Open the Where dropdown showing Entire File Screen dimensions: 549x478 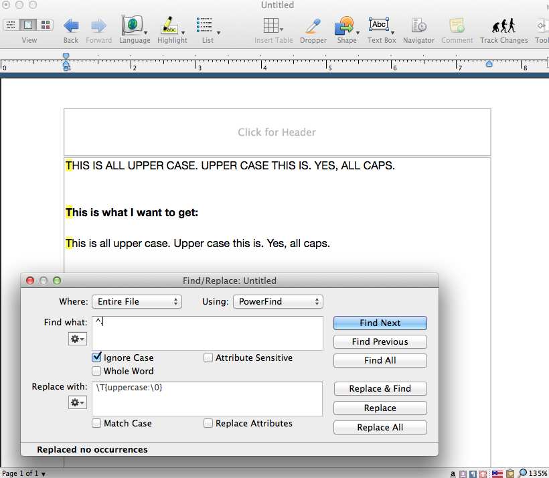[136, 302]
